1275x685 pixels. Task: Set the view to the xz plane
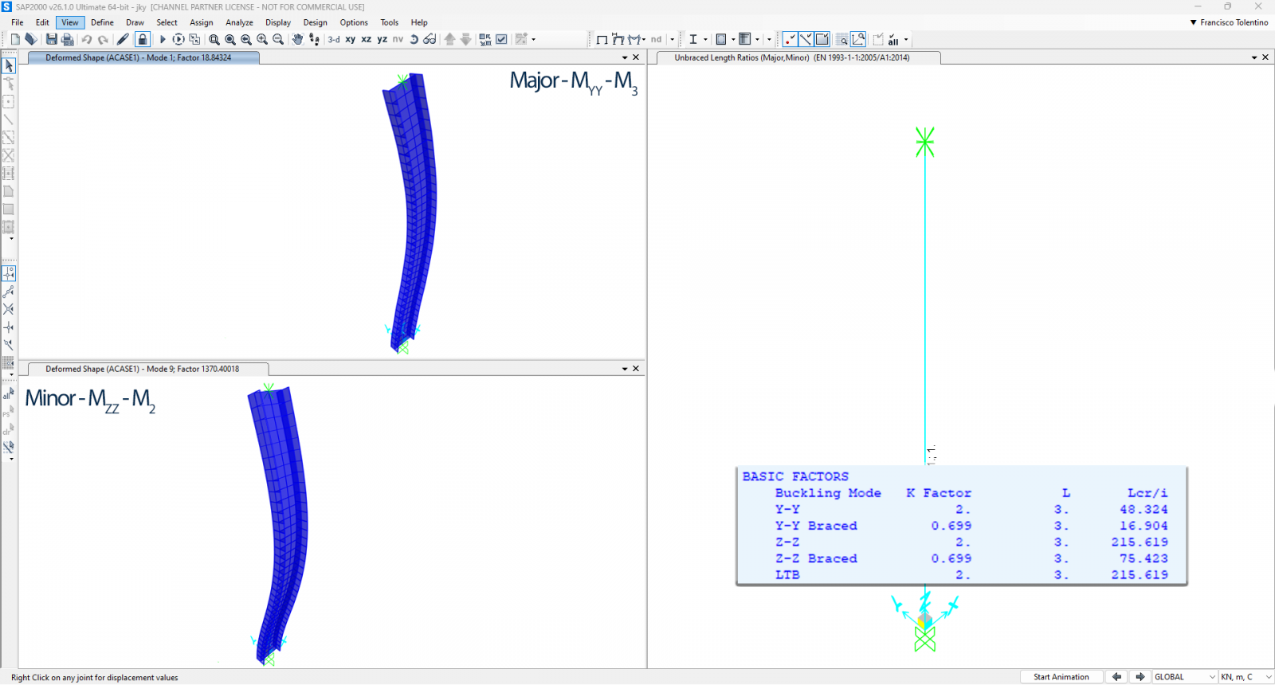366,39
